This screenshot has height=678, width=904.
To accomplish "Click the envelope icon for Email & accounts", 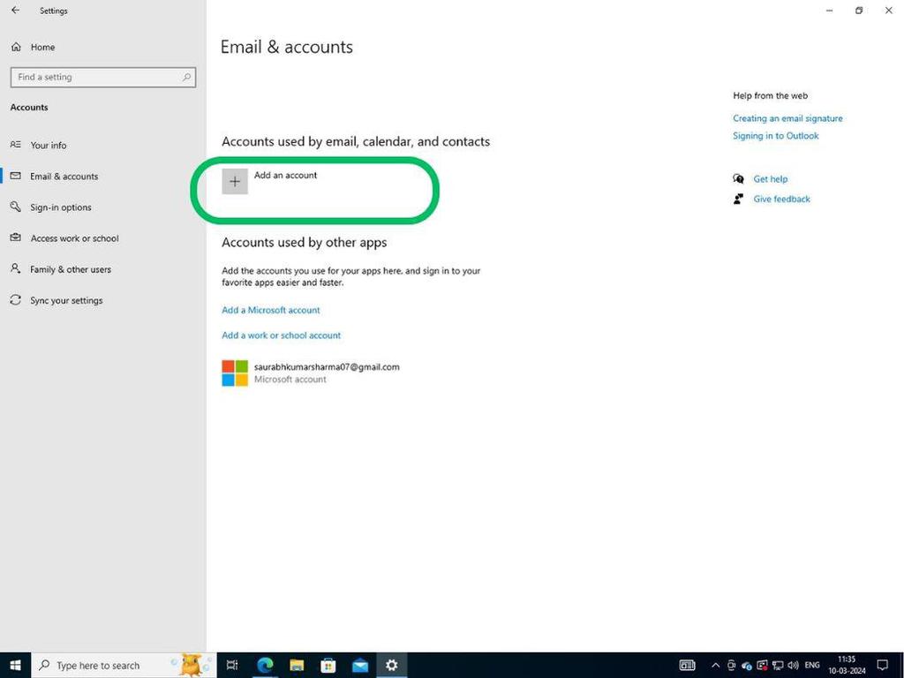I will (x=16, y=176).
